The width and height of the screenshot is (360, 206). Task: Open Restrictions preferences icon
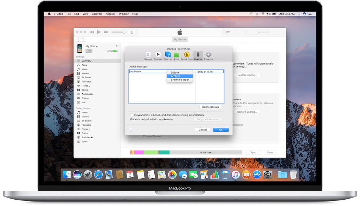[x=187, y=55]
